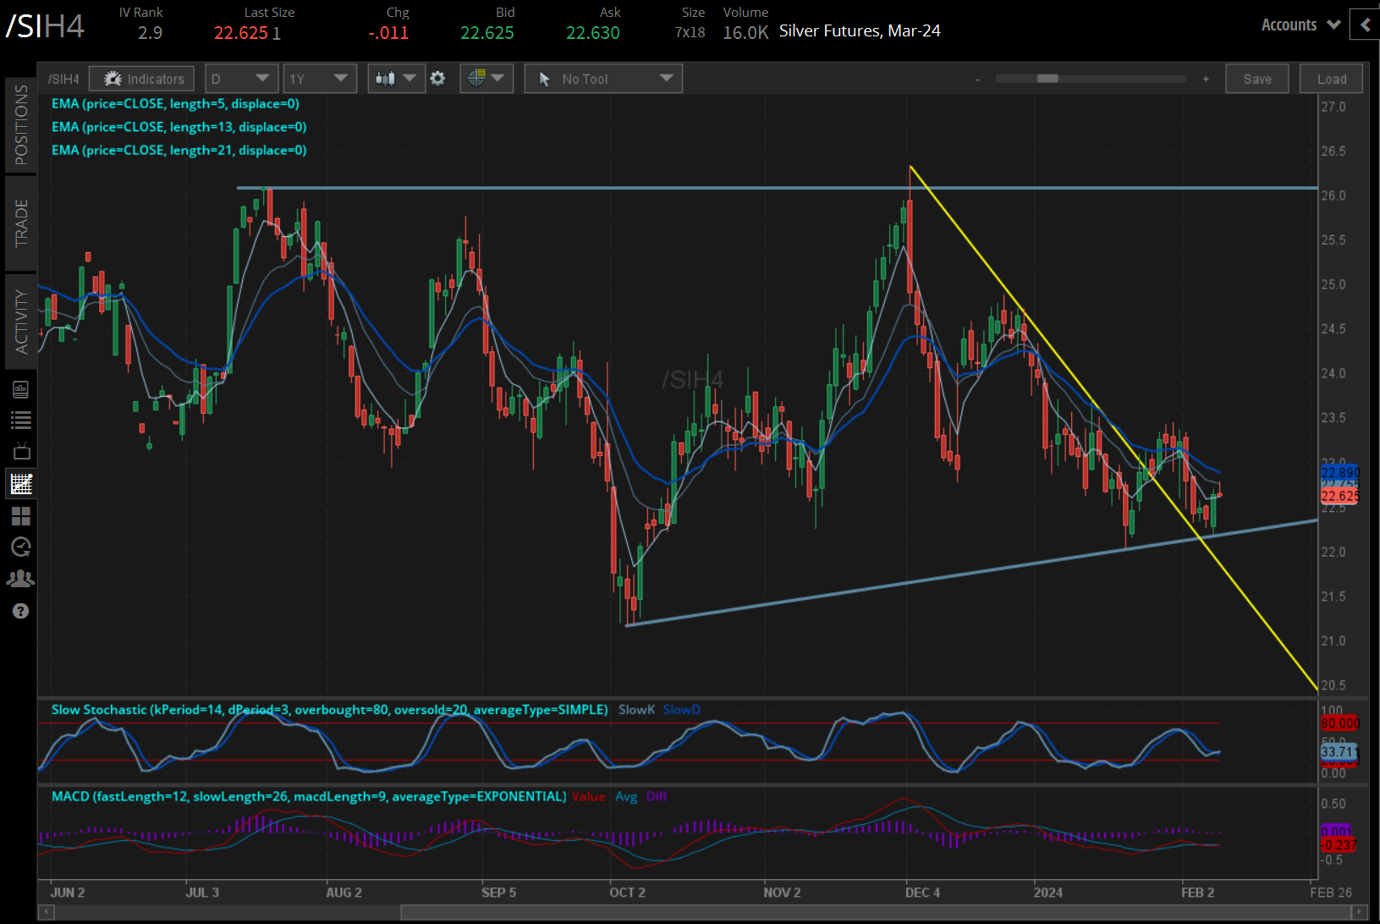Open chart settings via the gear icon
Screen dimensions: 1380x924
tap(437, 78)
